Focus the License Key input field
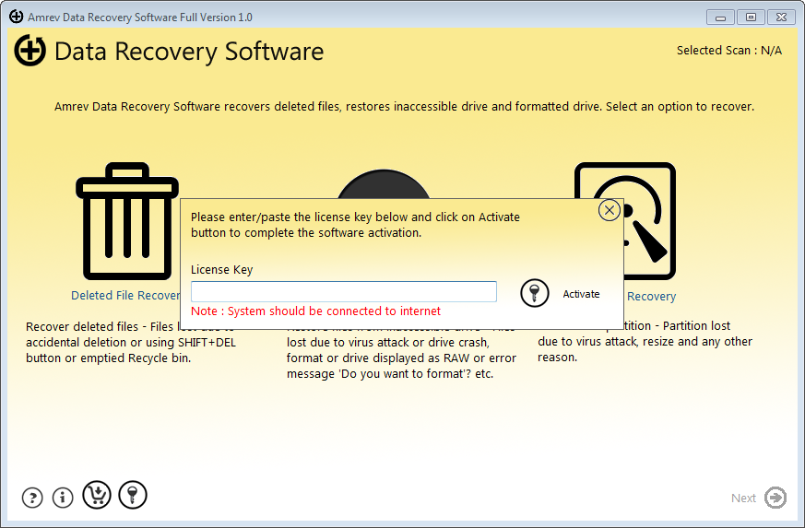Image resolution: width=805 pixels, height=528 pixels. [x=343, y=291]
